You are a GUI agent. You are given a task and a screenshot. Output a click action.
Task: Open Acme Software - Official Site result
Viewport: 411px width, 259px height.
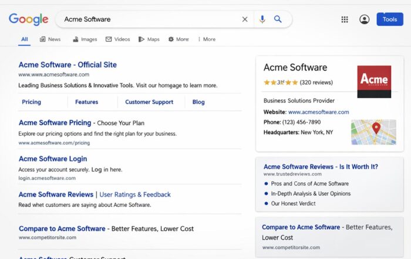pyautogui.click(x=68, y=65)
